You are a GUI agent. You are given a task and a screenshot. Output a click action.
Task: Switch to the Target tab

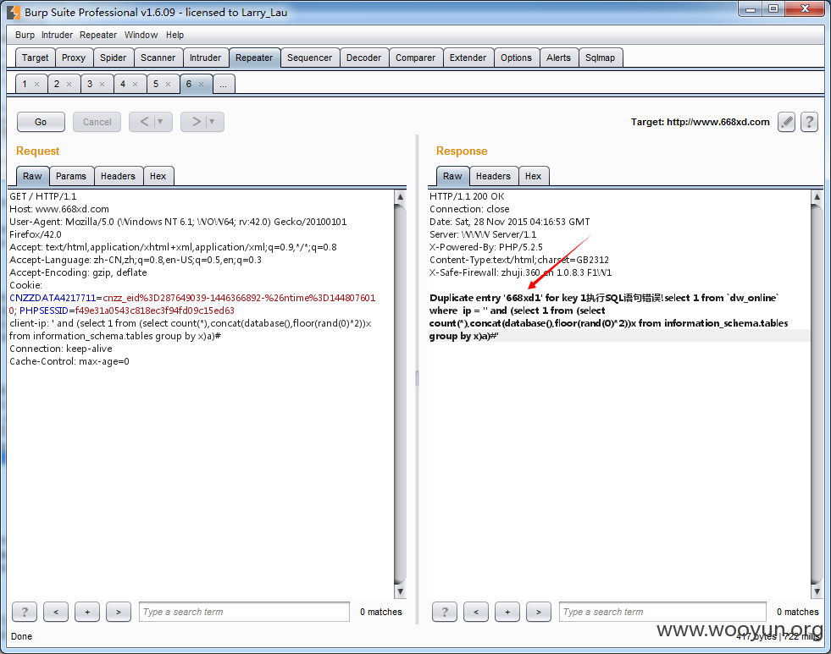coord(35,58)
